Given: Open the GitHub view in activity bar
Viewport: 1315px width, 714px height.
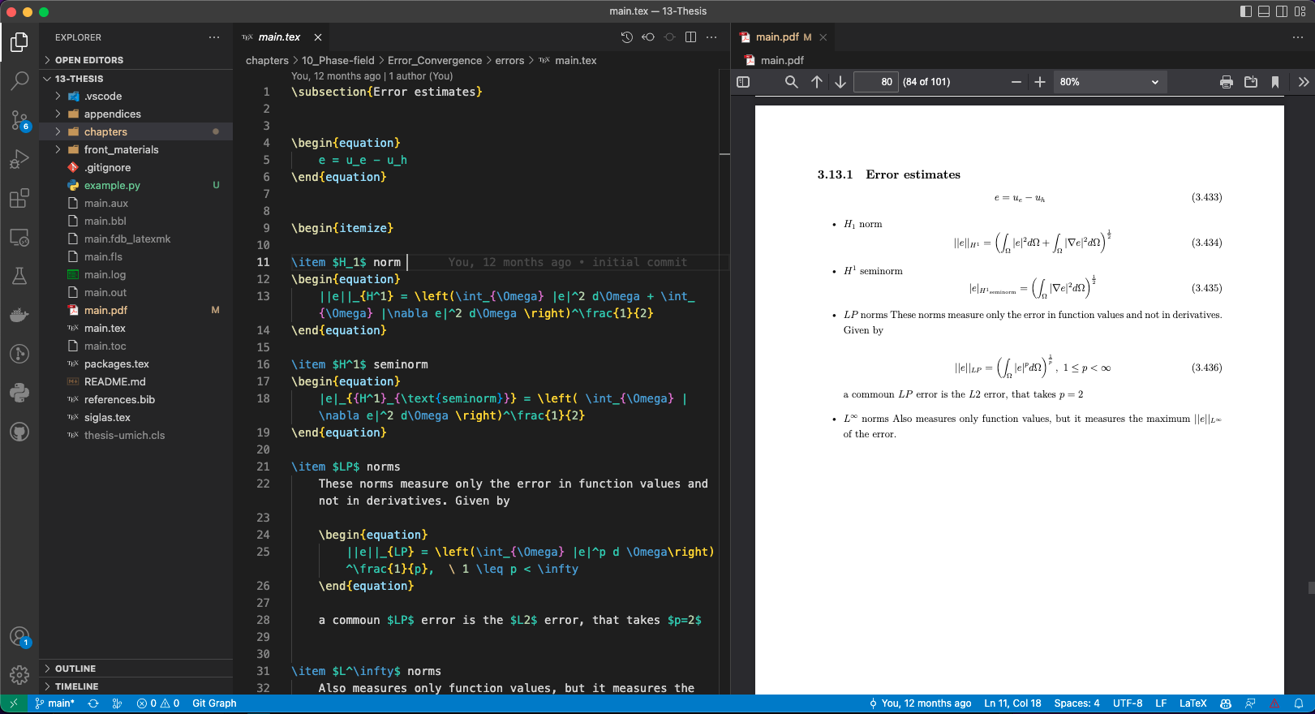Looking at the screenshot, I should tap(19, 432).
